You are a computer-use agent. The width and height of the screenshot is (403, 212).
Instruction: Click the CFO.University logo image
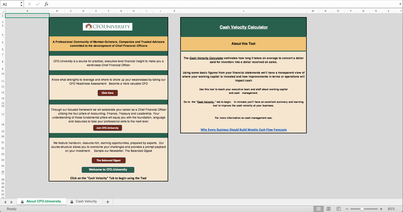point(107,27)
